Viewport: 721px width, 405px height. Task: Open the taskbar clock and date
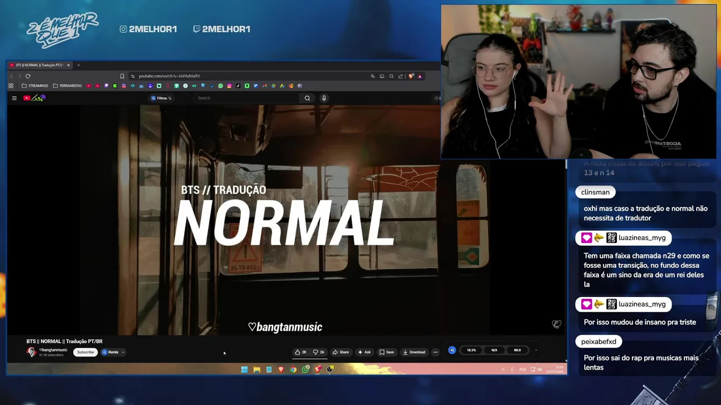pyautogui.click(x=555, y=370)
